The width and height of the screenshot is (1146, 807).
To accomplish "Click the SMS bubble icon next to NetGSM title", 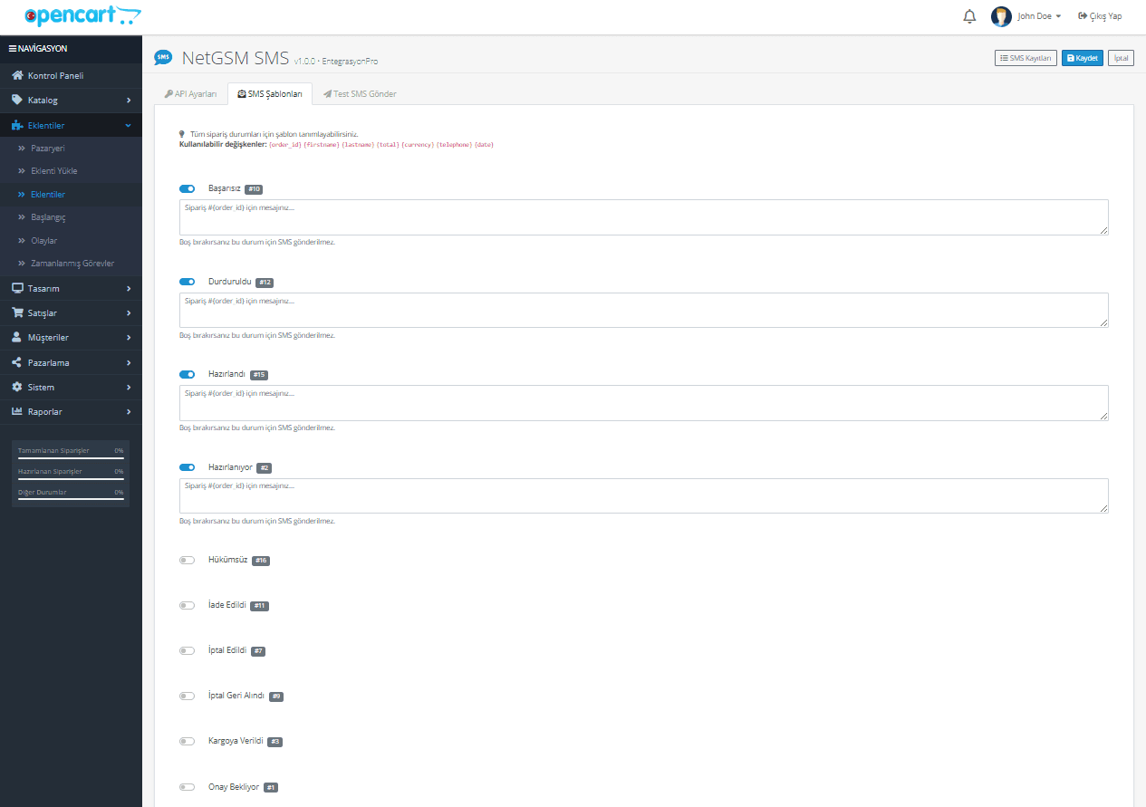I will pyautogui.click(x=163, y=57).
